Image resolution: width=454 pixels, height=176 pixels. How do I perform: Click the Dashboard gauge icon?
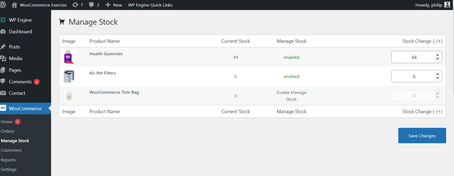[3, 31]
